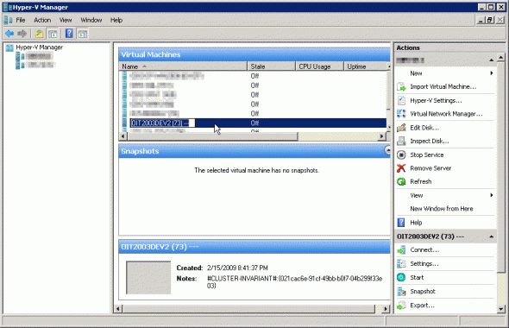This screenshot has height=328, width=509.
Task: Select the Hyper-V Manager tree node
Action: [40, 47]
